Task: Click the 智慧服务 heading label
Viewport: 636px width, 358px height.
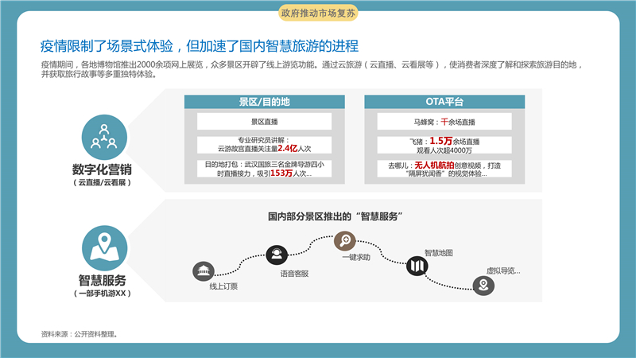Action: [x=103, y=281]
